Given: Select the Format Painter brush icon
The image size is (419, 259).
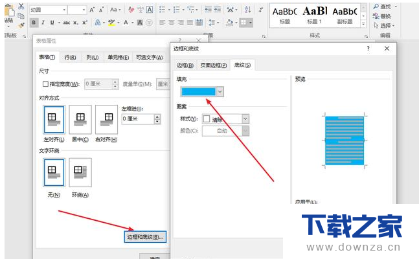Looking at the screenshot, I should (x=21, y=25).
